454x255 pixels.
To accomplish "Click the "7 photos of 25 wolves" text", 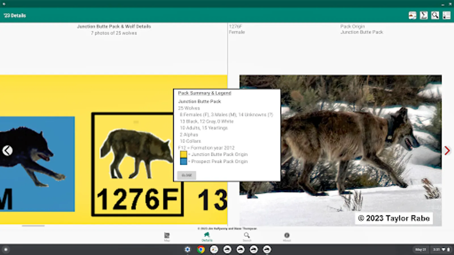I will 114,33.
